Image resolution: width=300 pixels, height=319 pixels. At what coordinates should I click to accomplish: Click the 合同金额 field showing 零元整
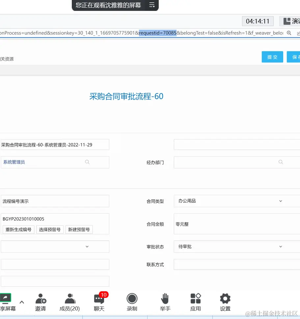pos(237,224)
